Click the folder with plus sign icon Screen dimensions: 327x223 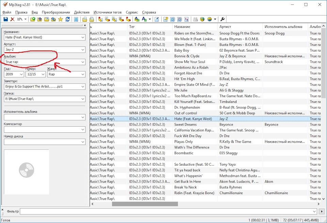(x=40, y=19)
